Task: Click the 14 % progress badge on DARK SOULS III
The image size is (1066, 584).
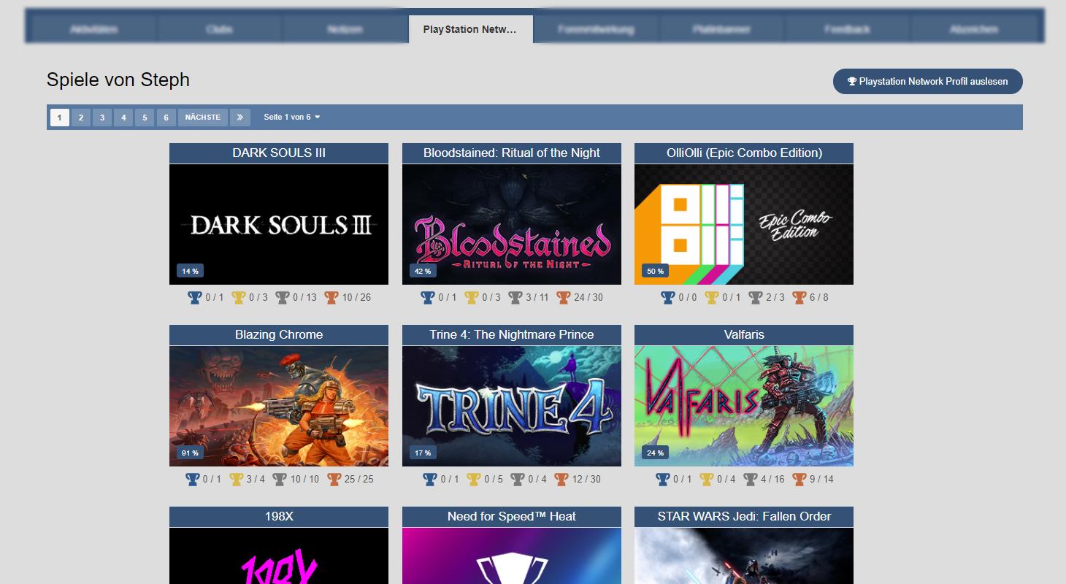Action: pos(190,271)
